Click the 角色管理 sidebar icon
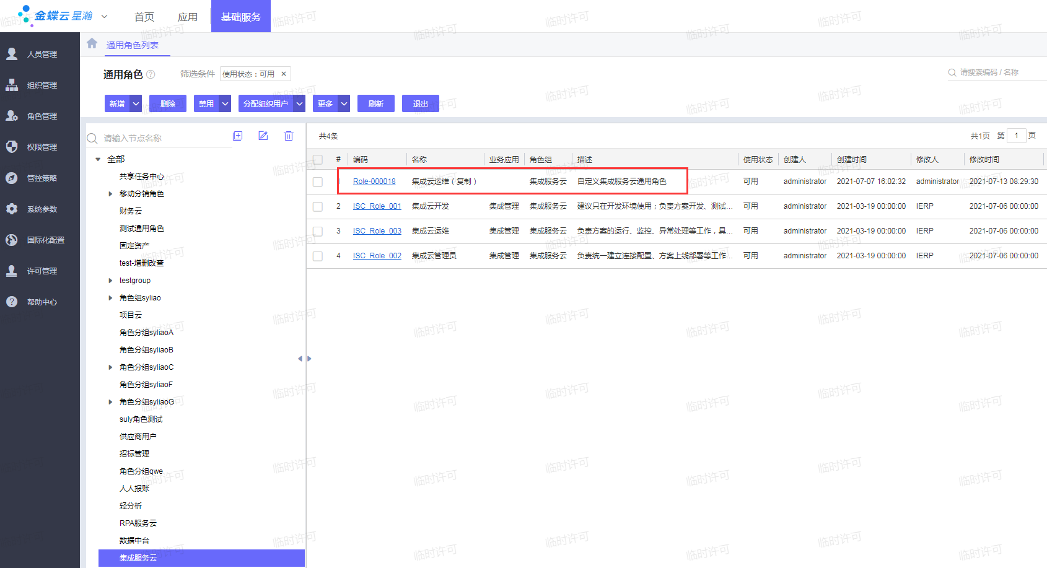Image resolution: width=1047 pixels, height=568 pixels. (x=12, y=116)
